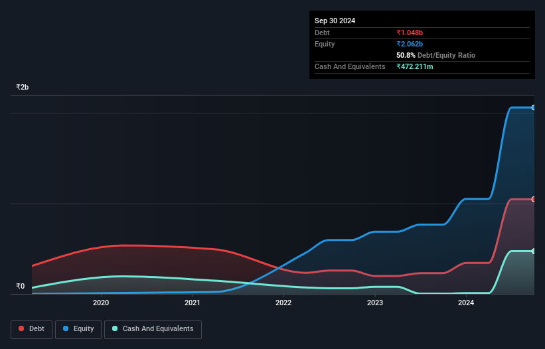
Task: Click the ₹1.048b debt value
Action: click(410, 33)
